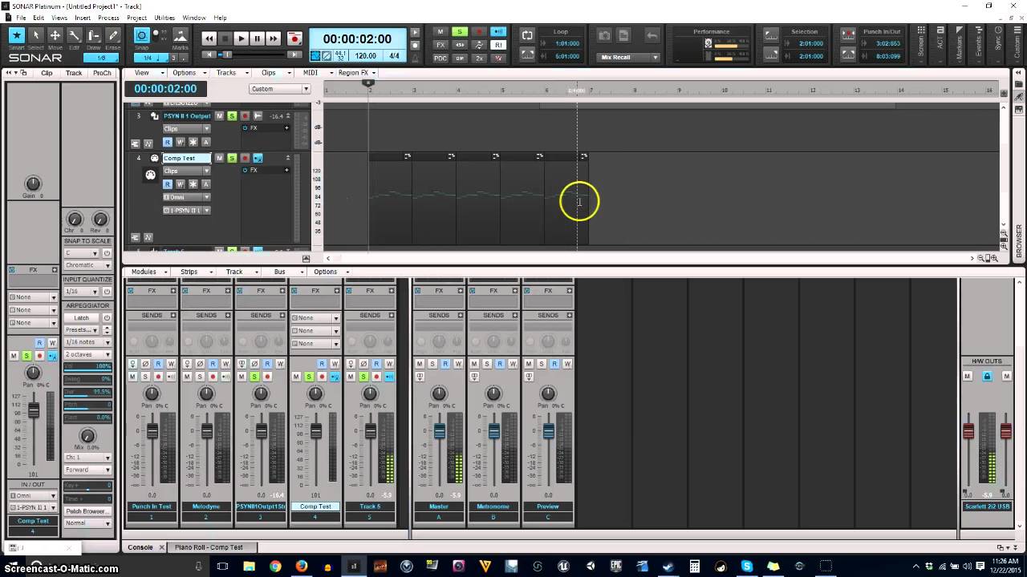
Task: Open the File menu
Action: click(x=20, y=18)
